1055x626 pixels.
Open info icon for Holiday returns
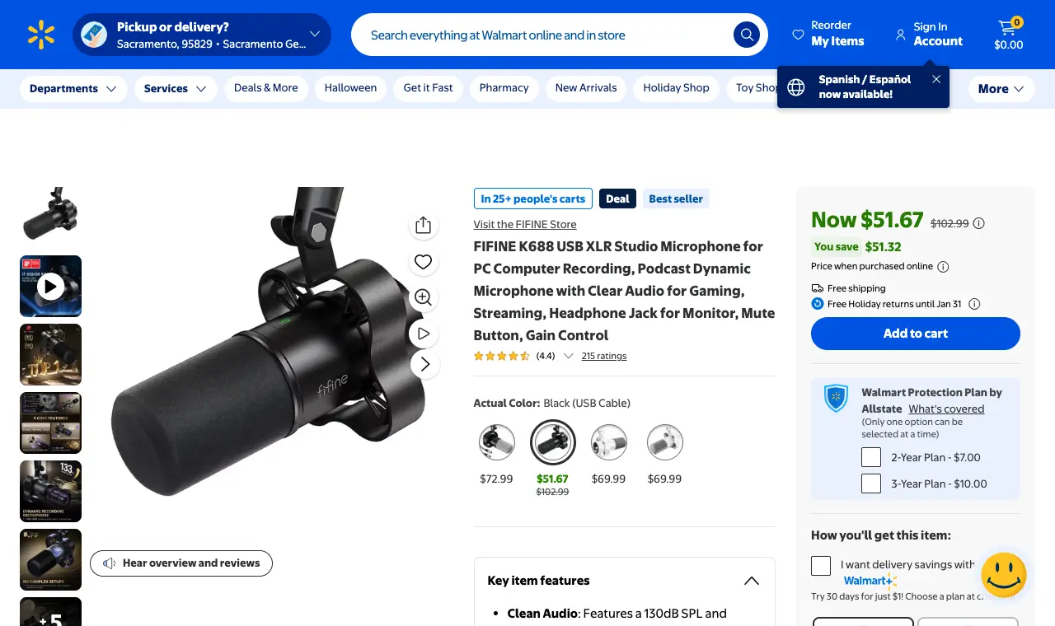point(974,304)
